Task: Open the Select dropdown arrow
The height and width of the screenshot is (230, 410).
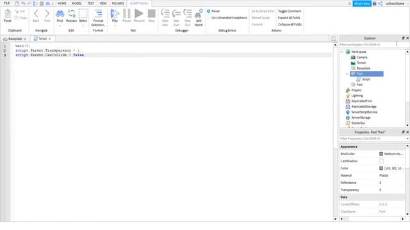Action: pyautogui.click(x=83, y=26)
